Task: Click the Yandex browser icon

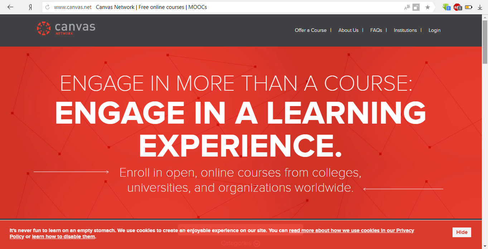Action: click(x=29, y=6)
